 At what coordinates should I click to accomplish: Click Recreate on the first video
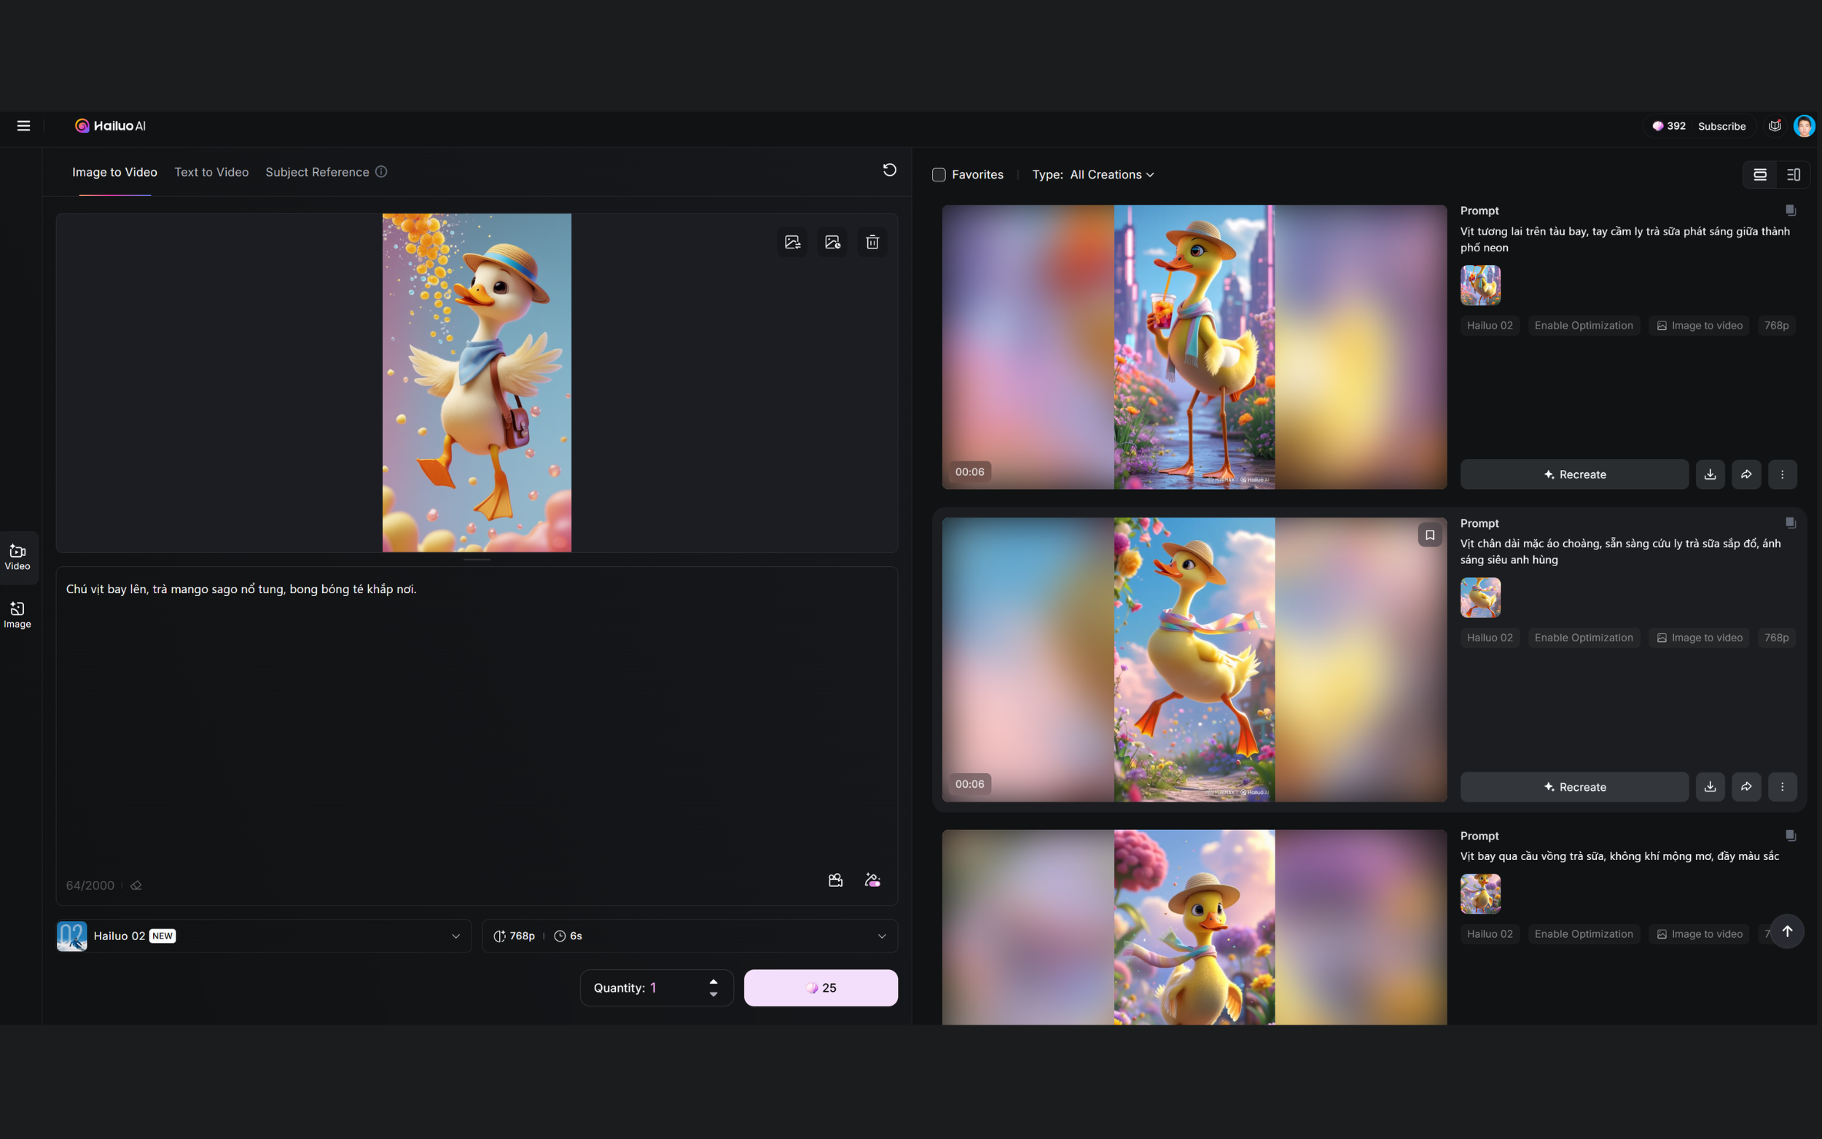[x=1574, y=474]
